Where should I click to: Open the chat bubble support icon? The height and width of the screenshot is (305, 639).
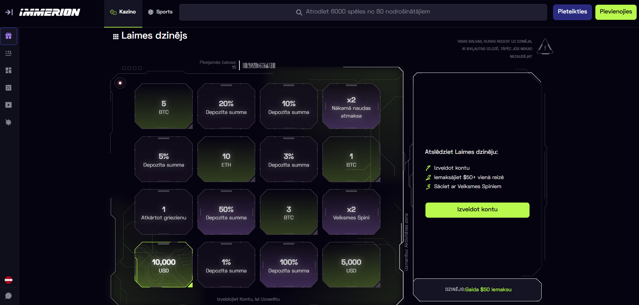point(9,296)
